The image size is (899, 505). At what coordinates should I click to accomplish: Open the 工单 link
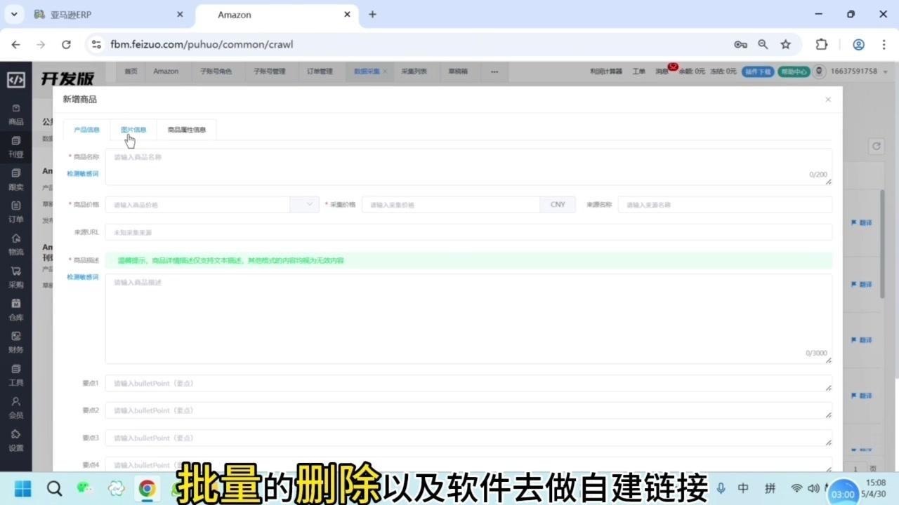(x=638, y=72)
